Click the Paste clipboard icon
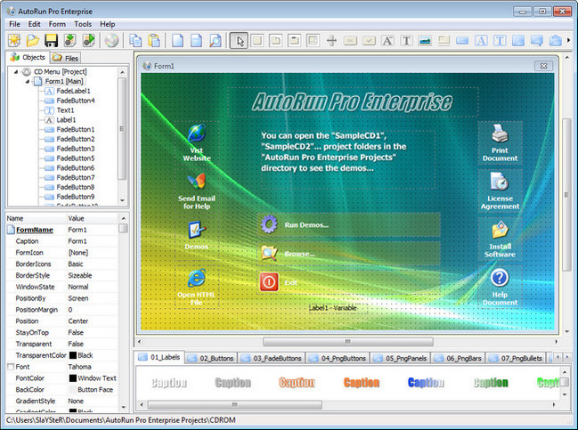The height and width of the screenshot is (430, 578). [x=154, y=41]
